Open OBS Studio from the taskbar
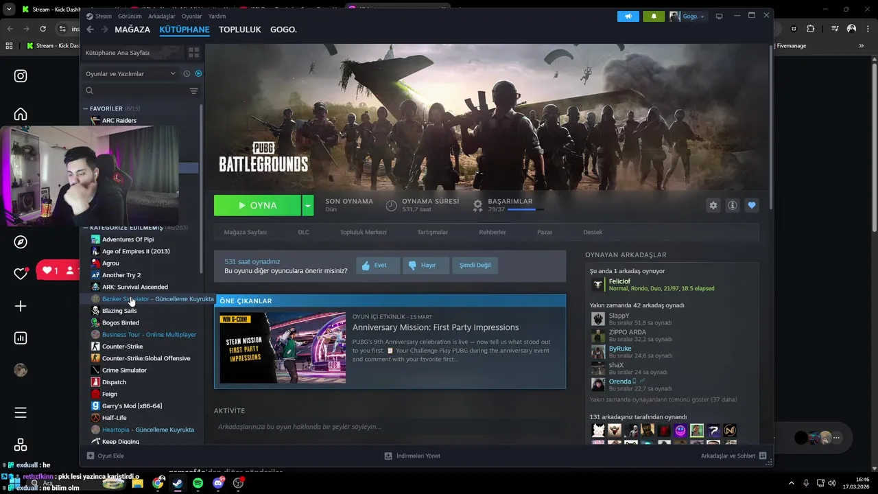Image resolution: width=878 pixels, height=494 pixels. click(238, 483)
